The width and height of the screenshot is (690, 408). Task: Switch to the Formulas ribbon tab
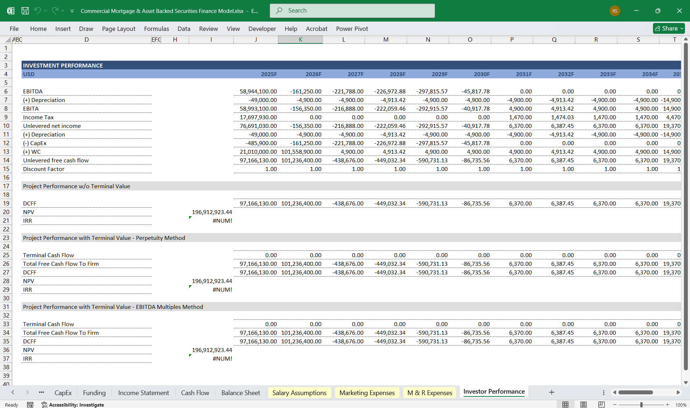[156, 28]
